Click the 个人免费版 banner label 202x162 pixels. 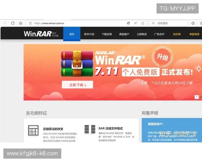[140, 72]
